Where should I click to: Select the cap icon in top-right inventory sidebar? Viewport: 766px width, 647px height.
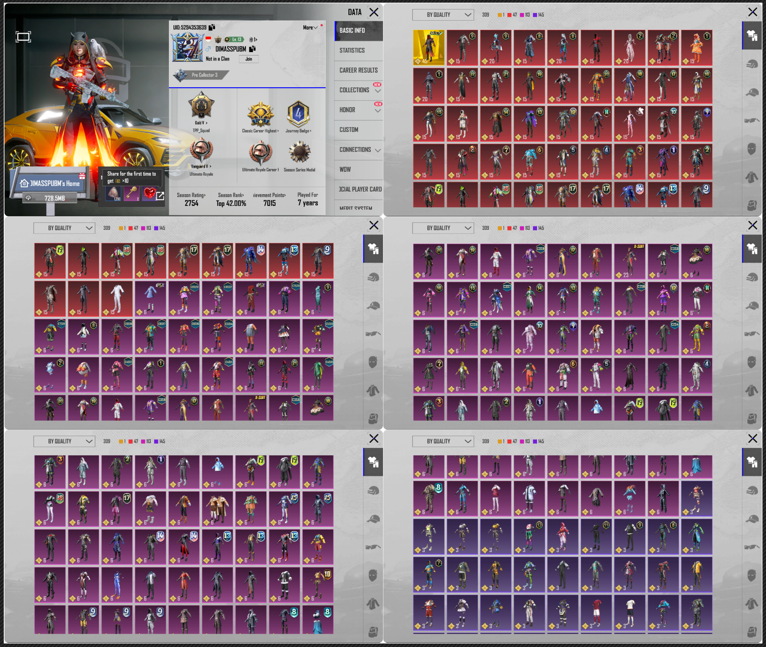752,92
